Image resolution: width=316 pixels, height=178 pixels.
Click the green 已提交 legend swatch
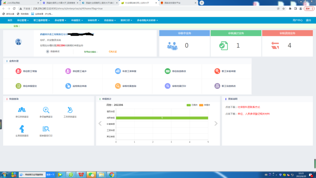[189, 105]
